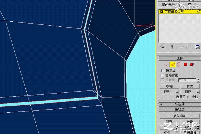Select the Vertex sub-object level icon
The width and height of the screenshot is (201, 134).
coord(166,64)
